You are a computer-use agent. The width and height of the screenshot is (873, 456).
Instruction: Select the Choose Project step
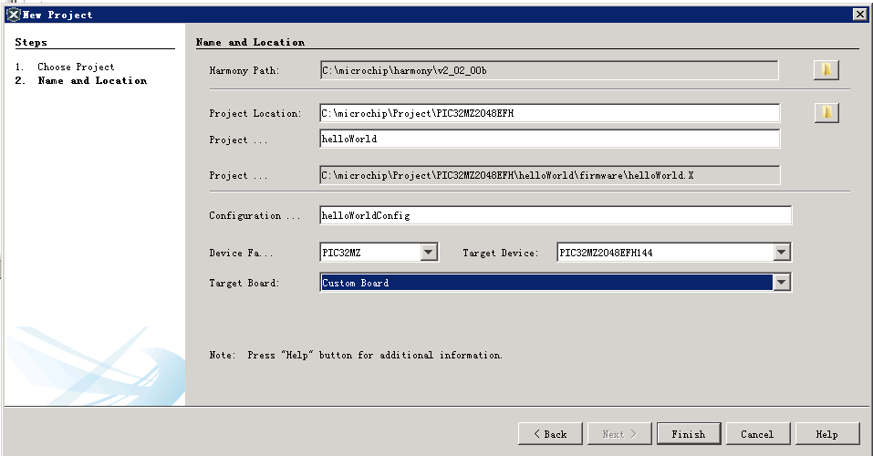76,67
